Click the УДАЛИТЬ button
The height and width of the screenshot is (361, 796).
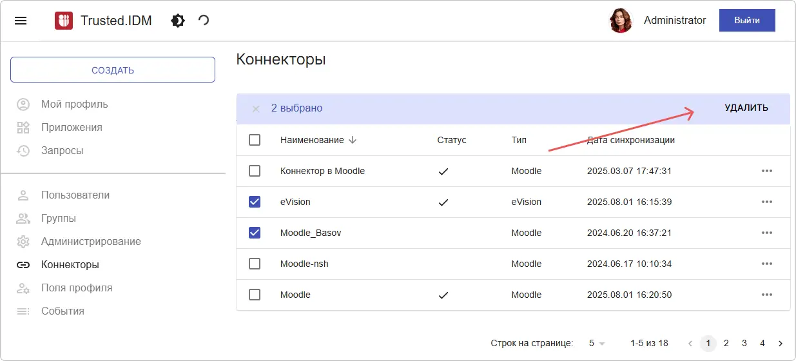(x=746, y=108)
